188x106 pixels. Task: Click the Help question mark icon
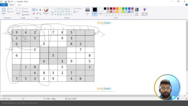pyautogui.click(x=187, y=5)
